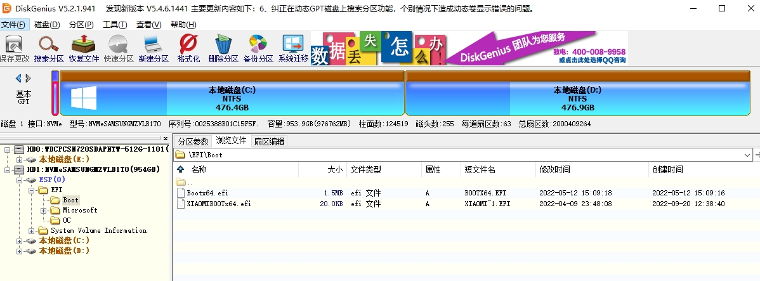Launch the Recover Files (恢复文件) tool
The width and height of the screenshot is (760, 281).
click(83, 49)
